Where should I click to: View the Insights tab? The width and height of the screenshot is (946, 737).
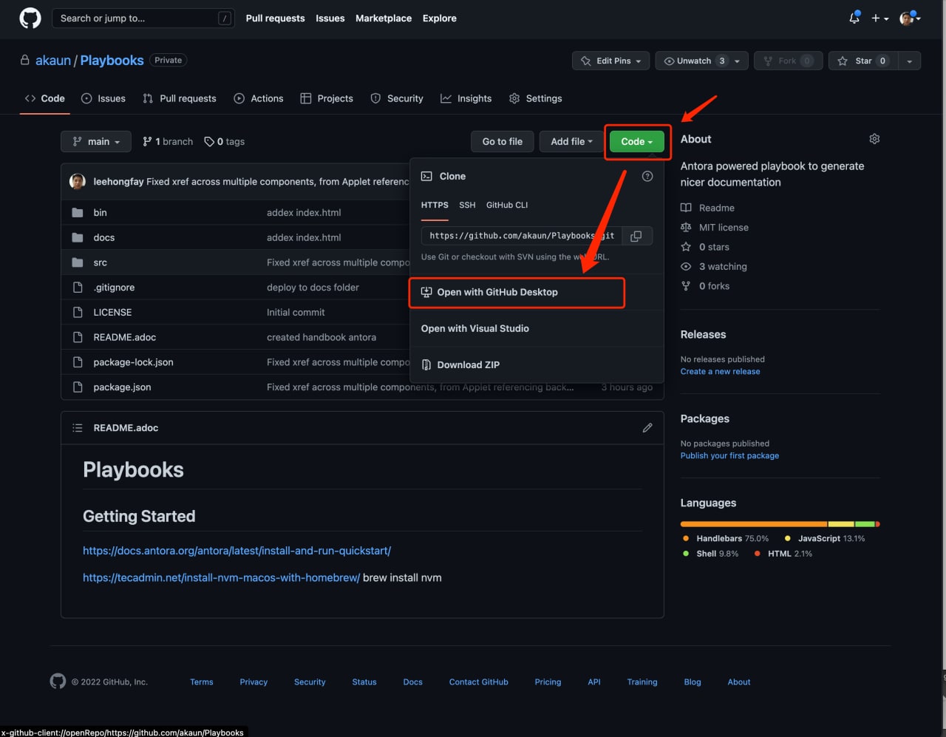(x=466, y=98)
